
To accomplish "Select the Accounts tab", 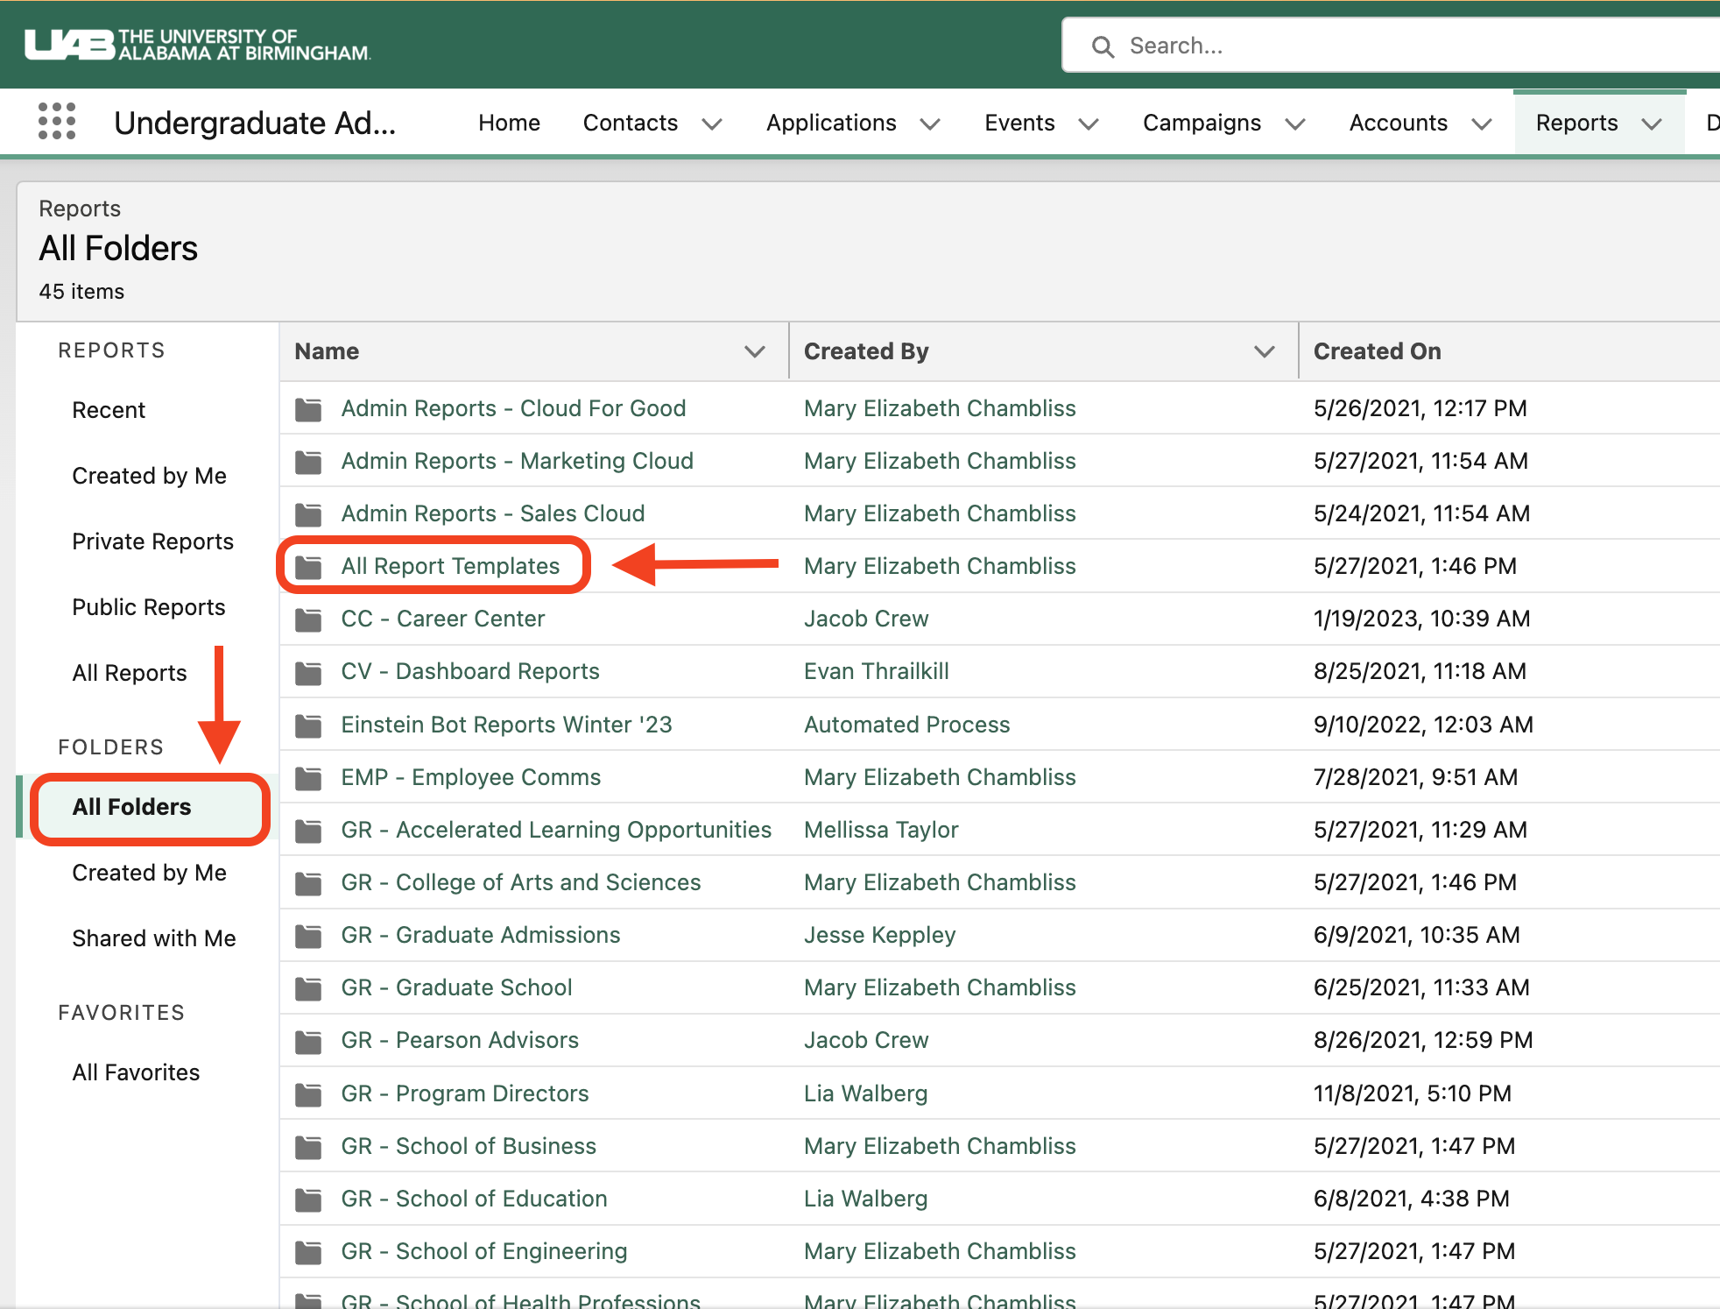I will pos(1398,123).
